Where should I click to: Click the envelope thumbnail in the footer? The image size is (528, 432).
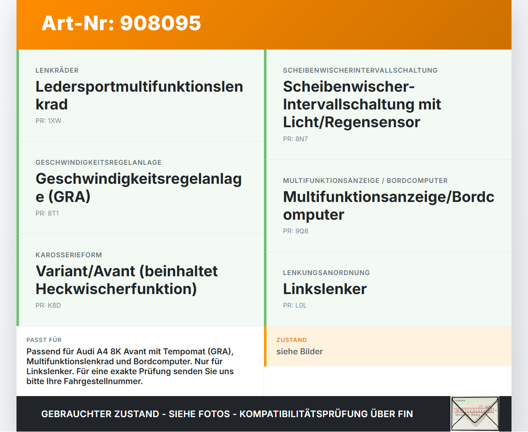pos(475,414)
